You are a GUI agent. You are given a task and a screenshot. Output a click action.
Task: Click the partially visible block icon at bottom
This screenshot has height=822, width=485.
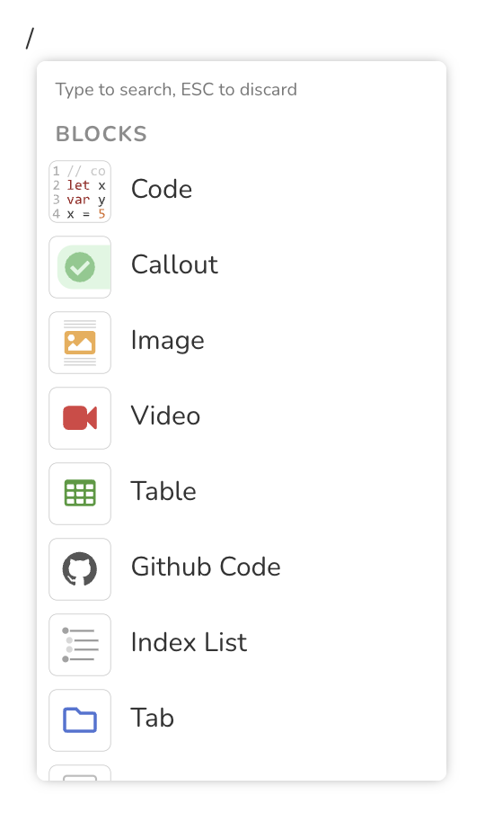80,773
